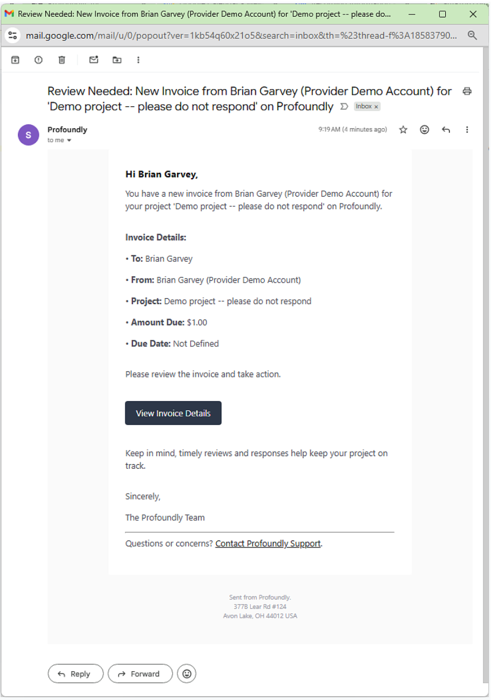Select the Inbox label chip
492x700 pixels.
click(364, 106)
